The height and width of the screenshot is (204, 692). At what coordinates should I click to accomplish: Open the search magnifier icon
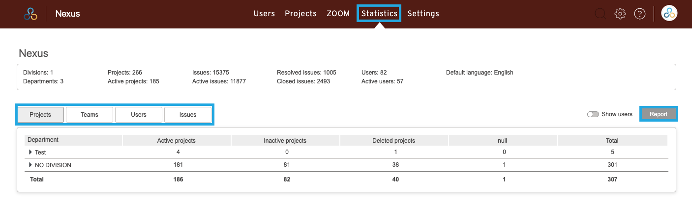(600, 14)
